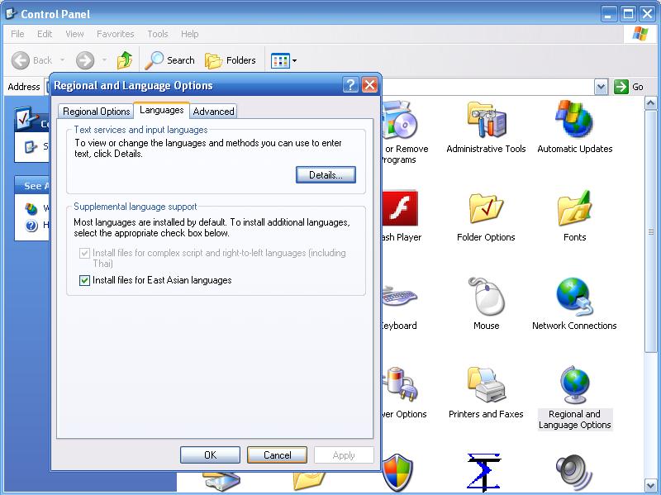Switch to the Advanced tab
The image size is (661, 495).
(214, 112)
